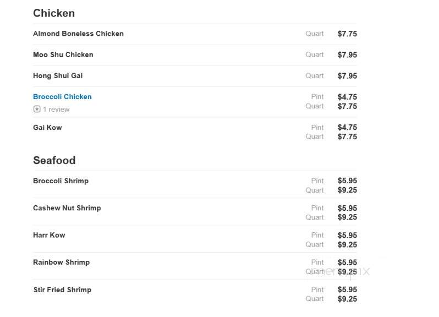Select the Rainbow Shrimp item
Screen dimensions: 439x317
click(x=61, y=263)
